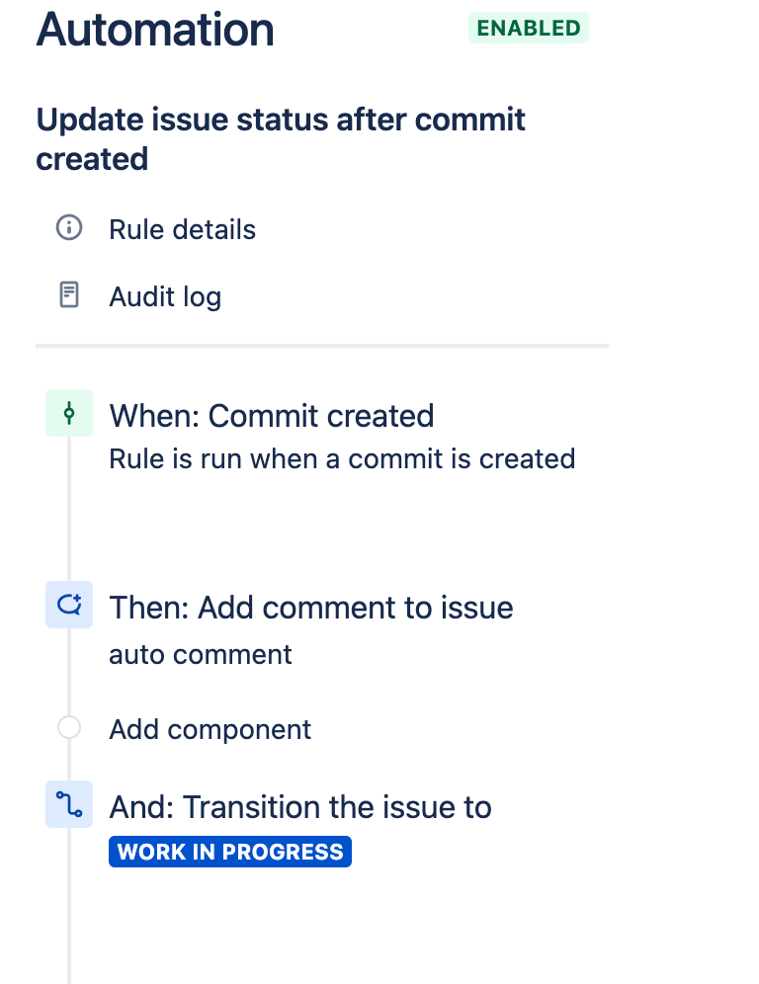Viewport: 759px width, 984px height.
Task: Click the Add component link
Action: (210, 729)
